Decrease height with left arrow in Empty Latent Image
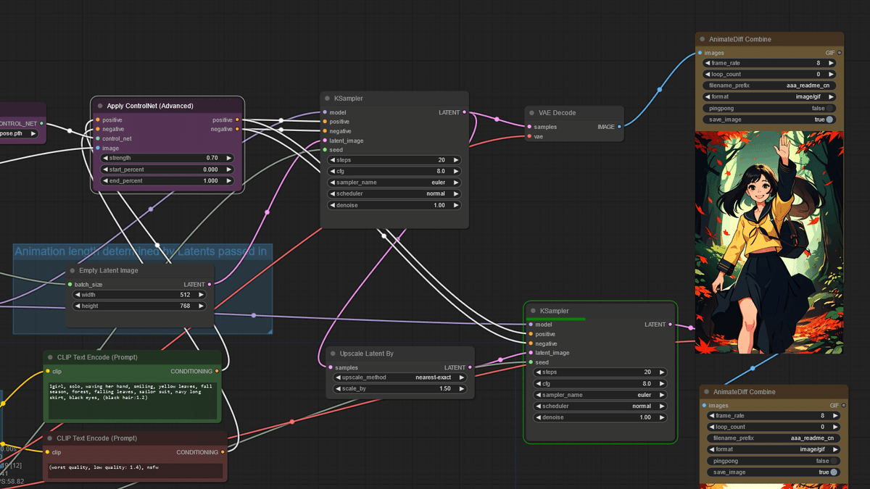Image resolution: width=870 pixels, height=489 pixels. click(x=77, y=306)
